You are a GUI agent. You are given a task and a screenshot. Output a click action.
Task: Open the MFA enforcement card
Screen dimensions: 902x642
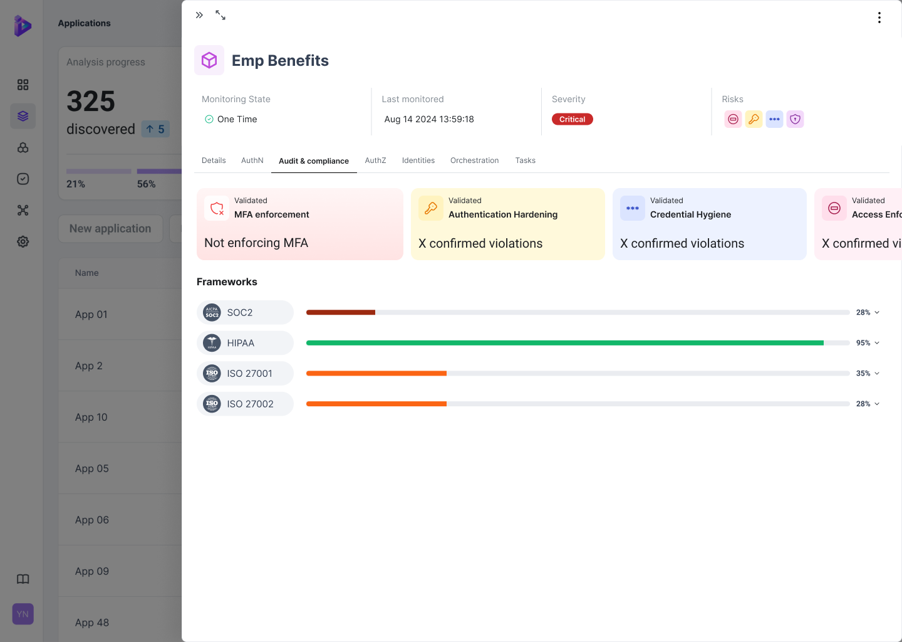click(x=299, y=224)
